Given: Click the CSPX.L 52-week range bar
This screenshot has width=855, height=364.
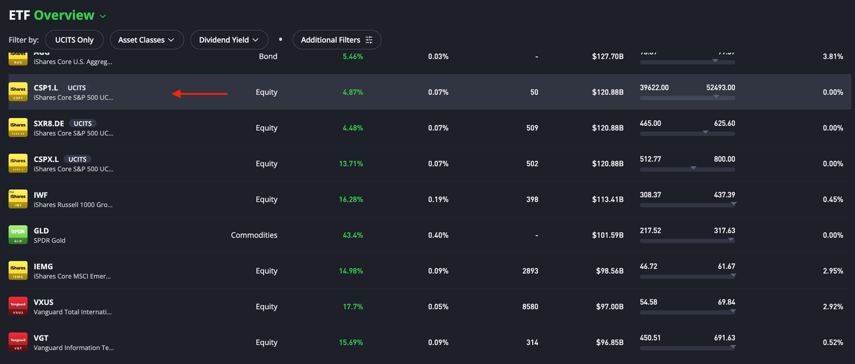Looking at the screenshot, I should pos(687,169).
